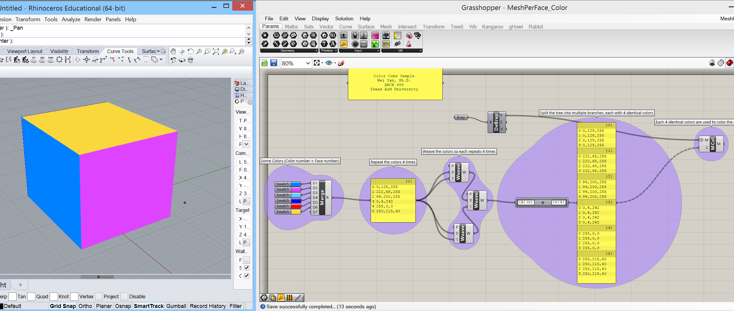Add the Integer parameter with the 7 hexagon icon
The image size is (734, 311).
point(324,44)
